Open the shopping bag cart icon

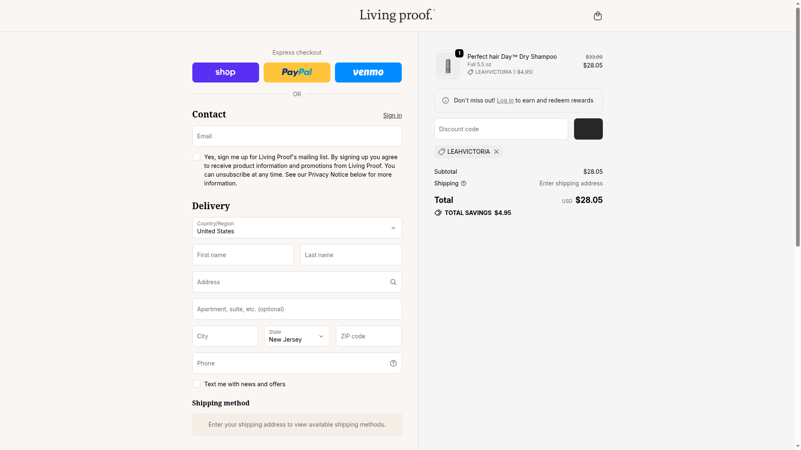point(597,16)
